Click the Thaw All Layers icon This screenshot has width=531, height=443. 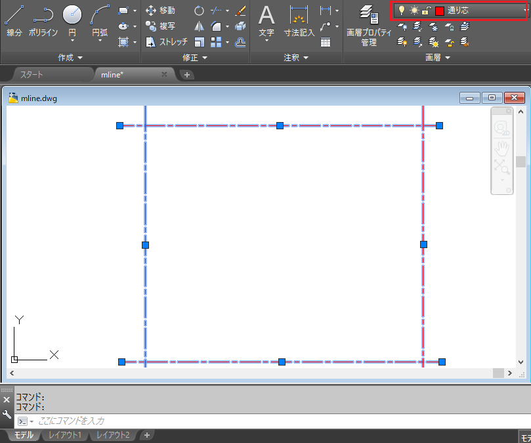tap(433, 42)
